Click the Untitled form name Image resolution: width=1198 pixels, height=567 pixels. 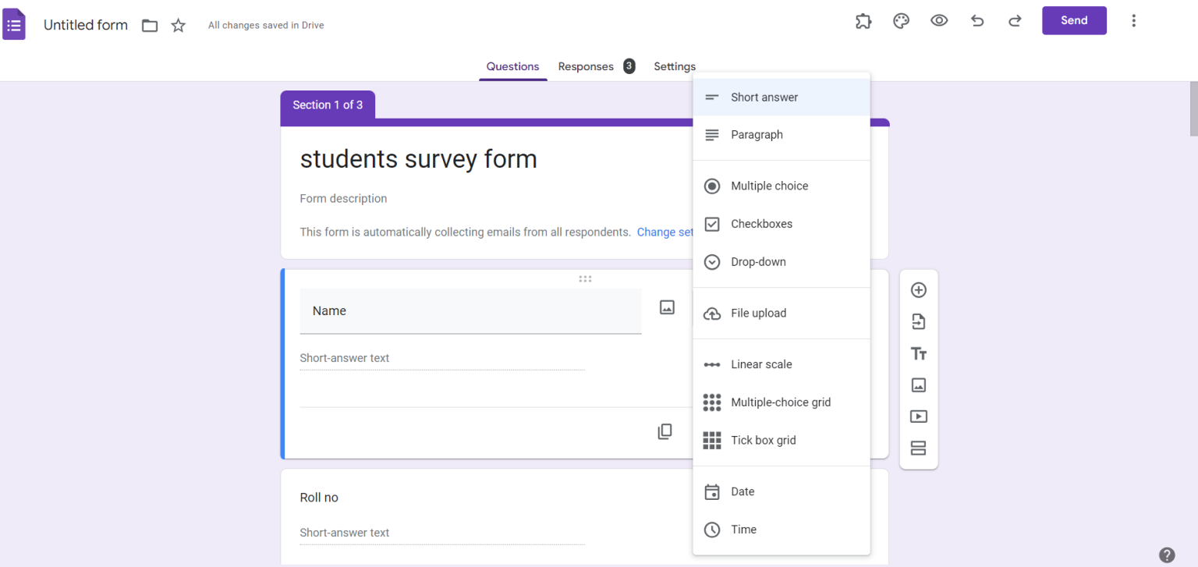tap(86, 25)
